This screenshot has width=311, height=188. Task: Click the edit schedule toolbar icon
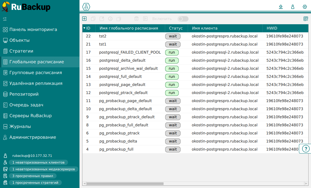(102, 19)
